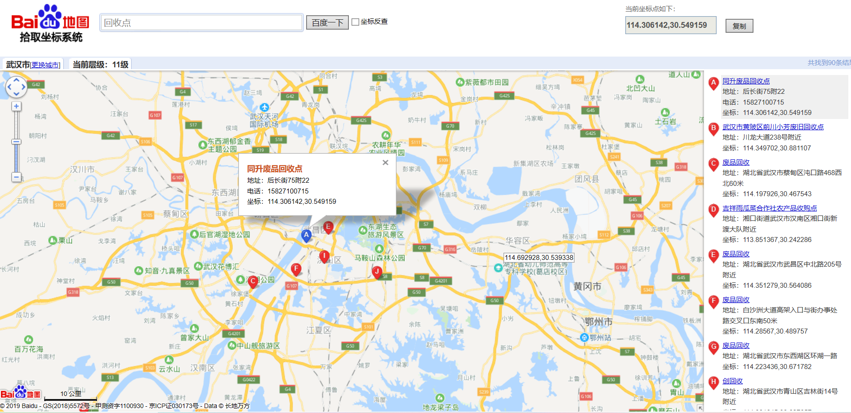The height and width of the screenshot is (413, 851).
Task: Click the 北凹大山 mountain icon
Action: [640, 79]
